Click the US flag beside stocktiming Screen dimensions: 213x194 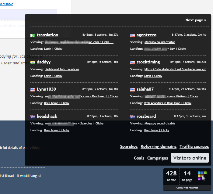132,62
